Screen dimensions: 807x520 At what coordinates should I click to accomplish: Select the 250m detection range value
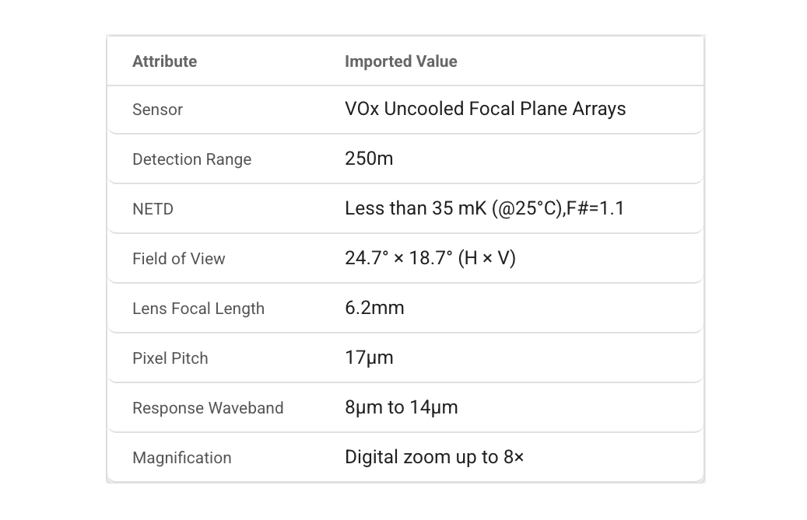point(369,159)
